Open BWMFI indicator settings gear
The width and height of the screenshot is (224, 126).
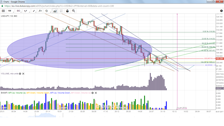tap(93, 93)
